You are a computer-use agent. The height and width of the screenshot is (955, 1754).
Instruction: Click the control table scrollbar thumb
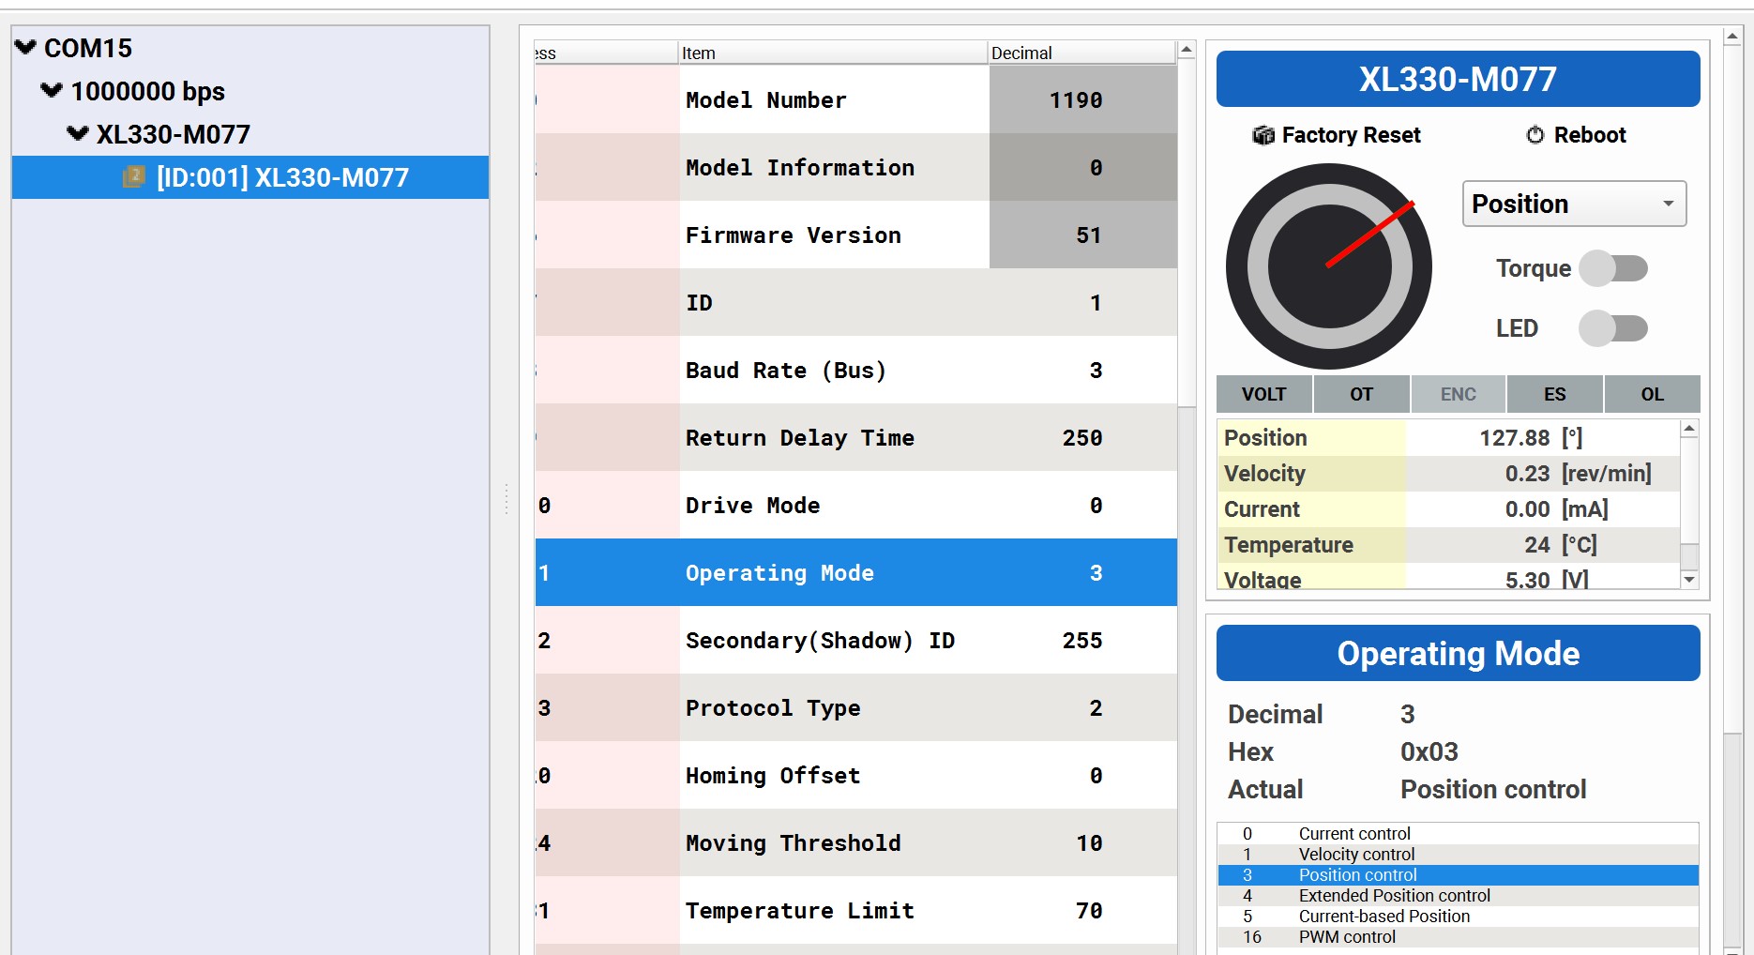coord(1187,234)
